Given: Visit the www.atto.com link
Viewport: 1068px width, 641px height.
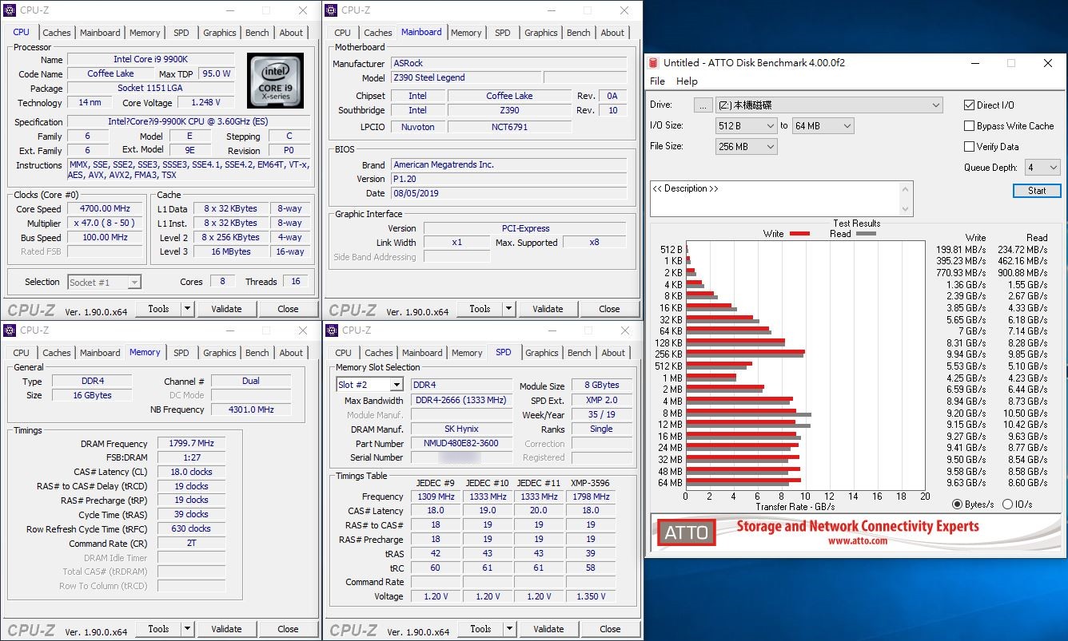Looking at the screenshot, I should tap(857, 541).
